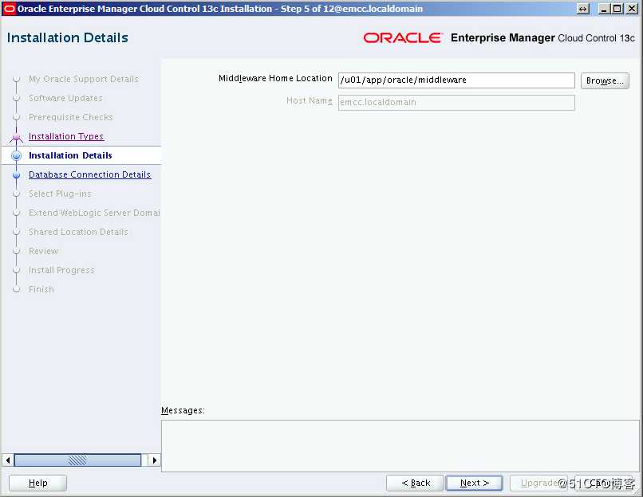Click the title bar resize-arrows icon

(x=582, y=9)
